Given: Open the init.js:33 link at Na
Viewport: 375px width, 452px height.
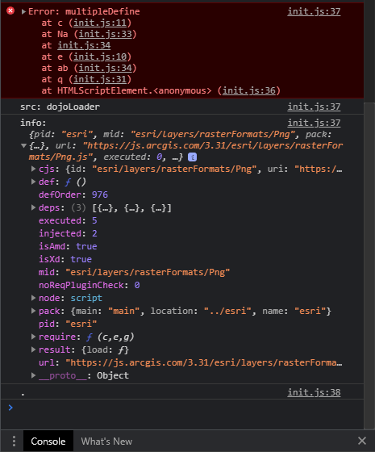Looking at the screenshot, I should point(105,34).
